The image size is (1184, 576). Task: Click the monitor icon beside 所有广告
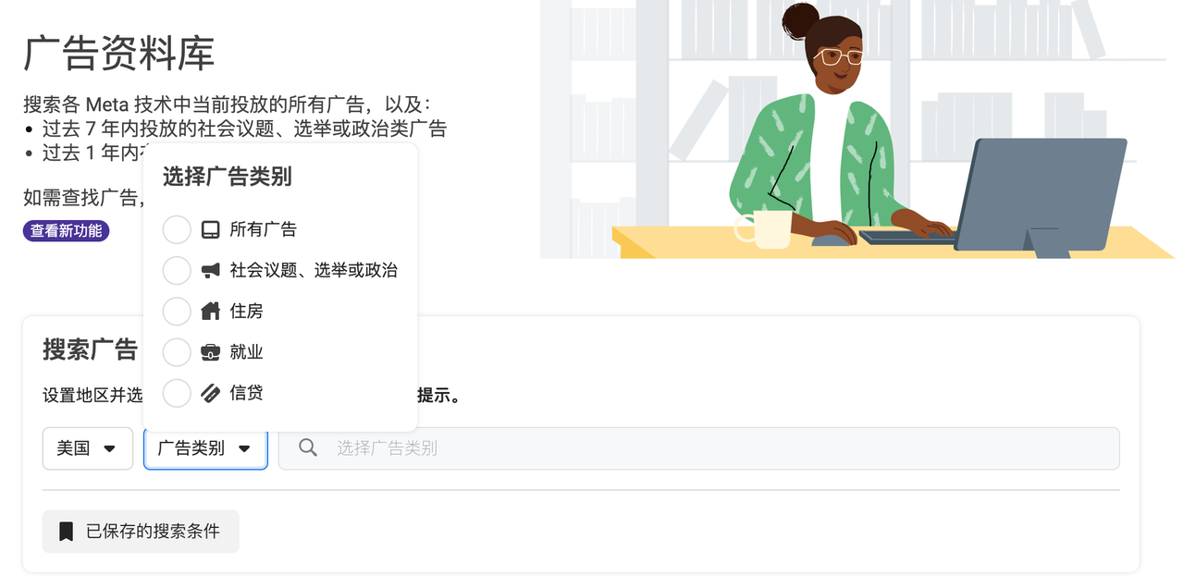(x=210, y=230)
